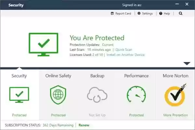
Task: Click the Signed in as label
Action: [132, 5]
